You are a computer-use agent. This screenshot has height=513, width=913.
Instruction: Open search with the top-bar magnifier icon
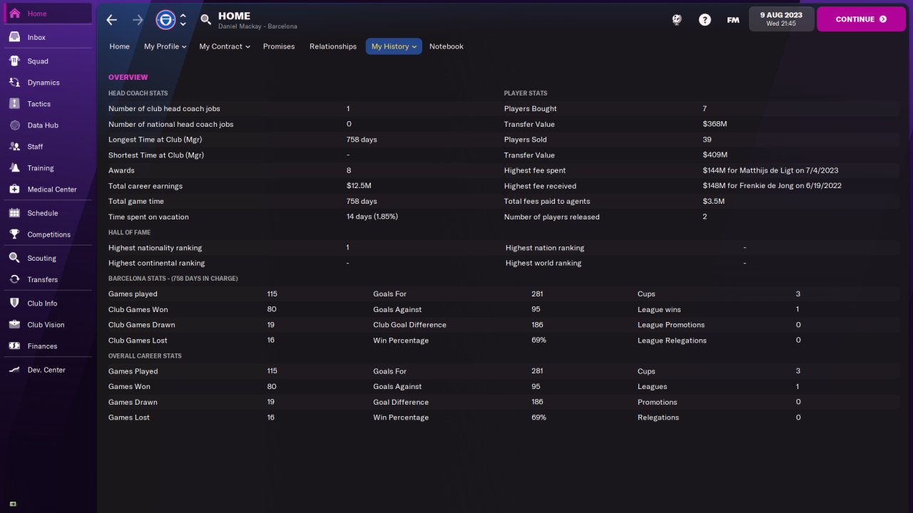click(x=205, y=20)
